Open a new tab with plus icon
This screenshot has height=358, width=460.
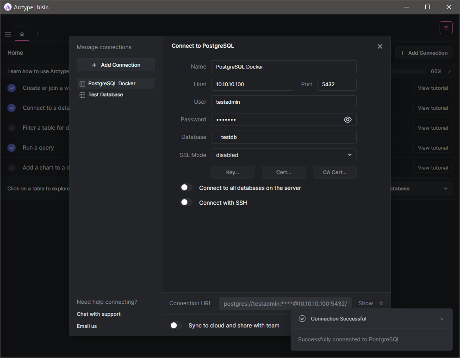tap(37, 34)
